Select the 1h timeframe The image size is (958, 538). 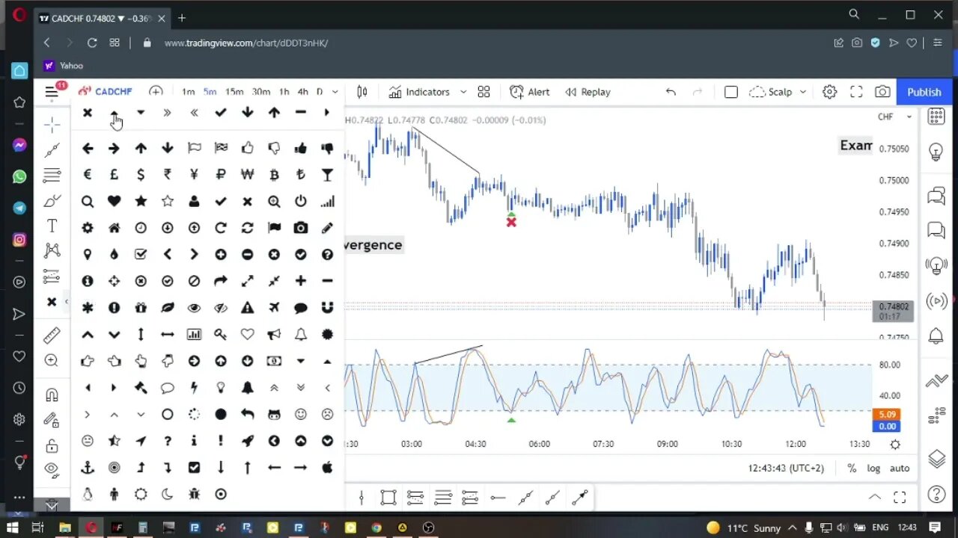284,92
